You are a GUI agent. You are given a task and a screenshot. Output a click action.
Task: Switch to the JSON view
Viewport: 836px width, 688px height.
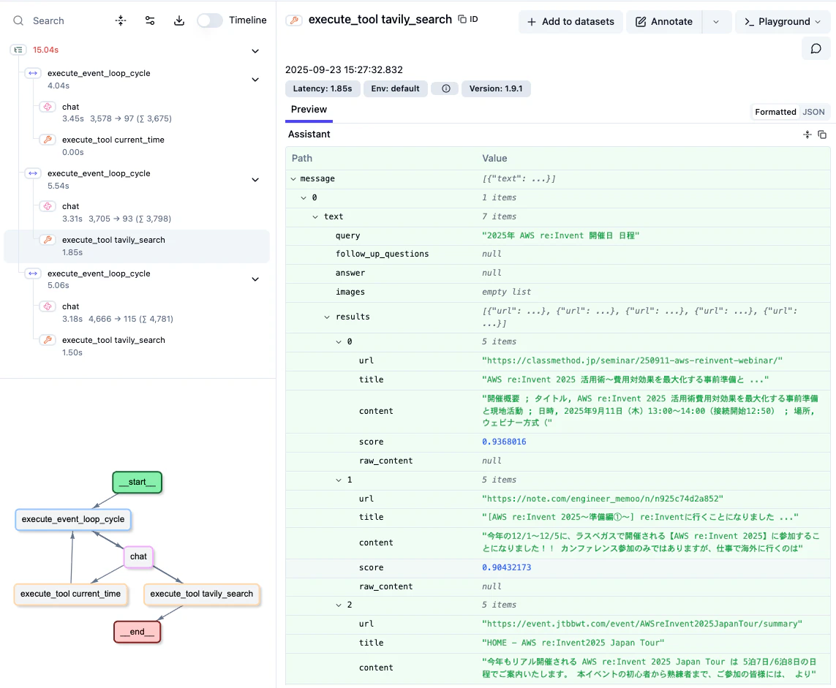click(813, 112)
